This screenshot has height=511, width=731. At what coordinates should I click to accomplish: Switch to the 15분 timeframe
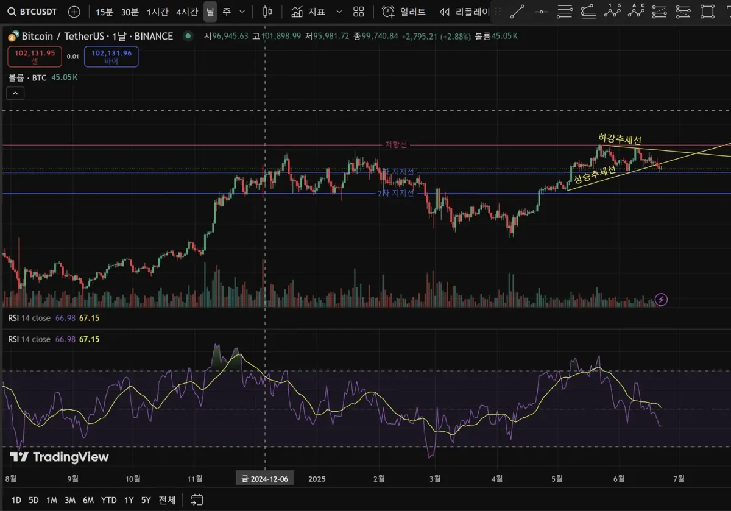click(x=105, y=12)
